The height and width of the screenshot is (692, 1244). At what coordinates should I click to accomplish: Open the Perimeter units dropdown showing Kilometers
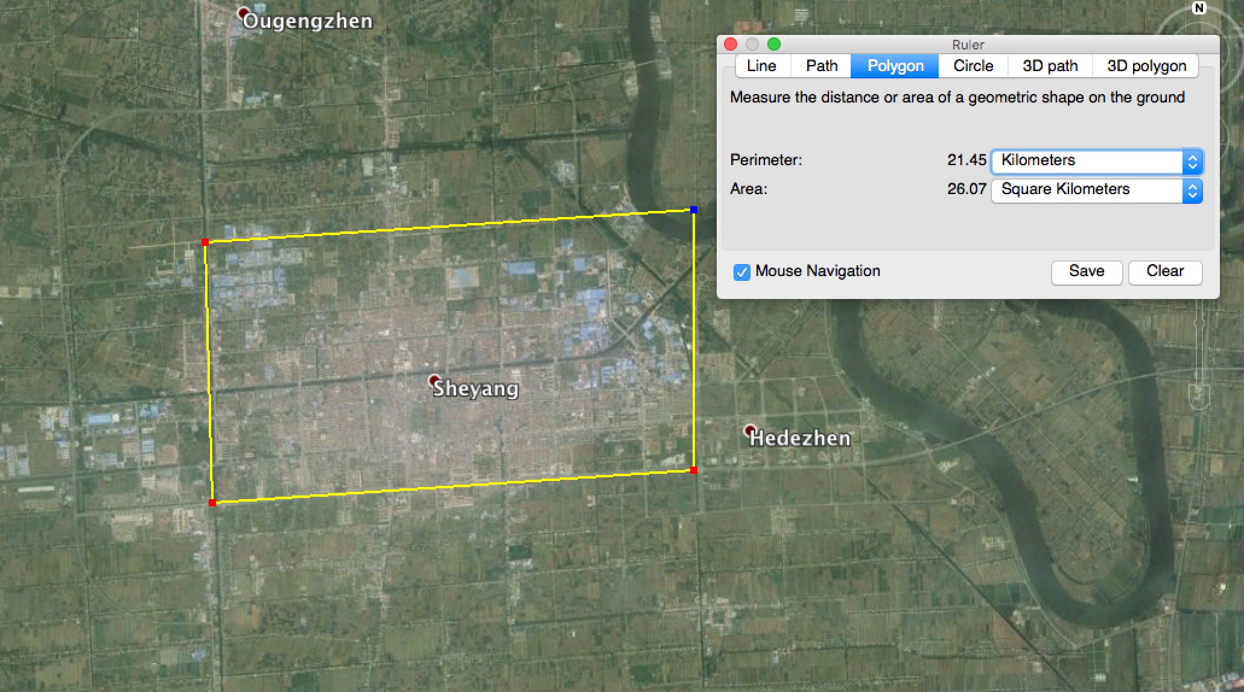pos(1097,161)
